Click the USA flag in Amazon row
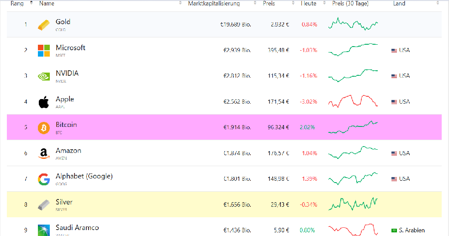The height and width of the screenshot is (236, 449). [x=394, y=154]
